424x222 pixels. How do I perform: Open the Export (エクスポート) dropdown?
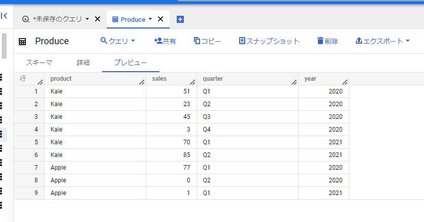(x=382, y=41)
